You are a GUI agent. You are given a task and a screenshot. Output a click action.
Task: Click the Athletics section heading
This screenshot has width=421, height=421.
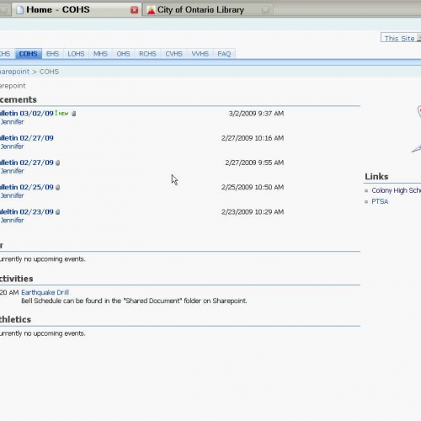(x=15, y=319)
